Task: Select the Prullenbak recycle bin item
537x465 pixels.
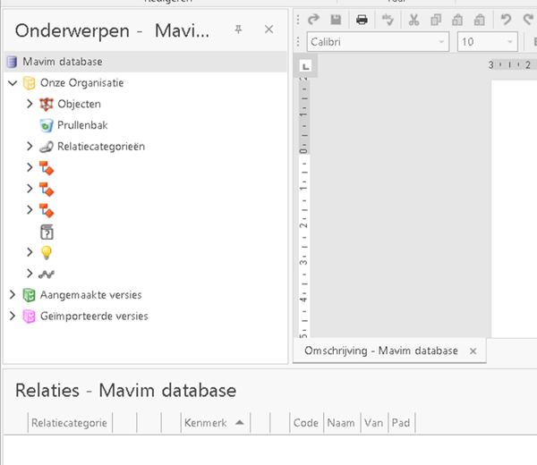Action: [x=82, y=125]
